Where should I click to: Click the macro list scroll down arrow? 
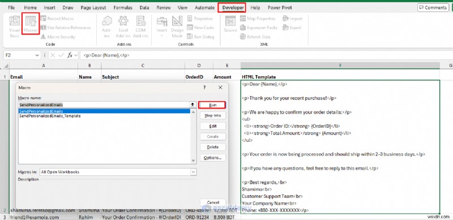[193, 161]
